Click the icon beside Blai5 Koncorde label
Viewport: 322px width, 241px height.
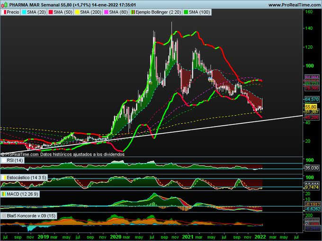(4, 216)
